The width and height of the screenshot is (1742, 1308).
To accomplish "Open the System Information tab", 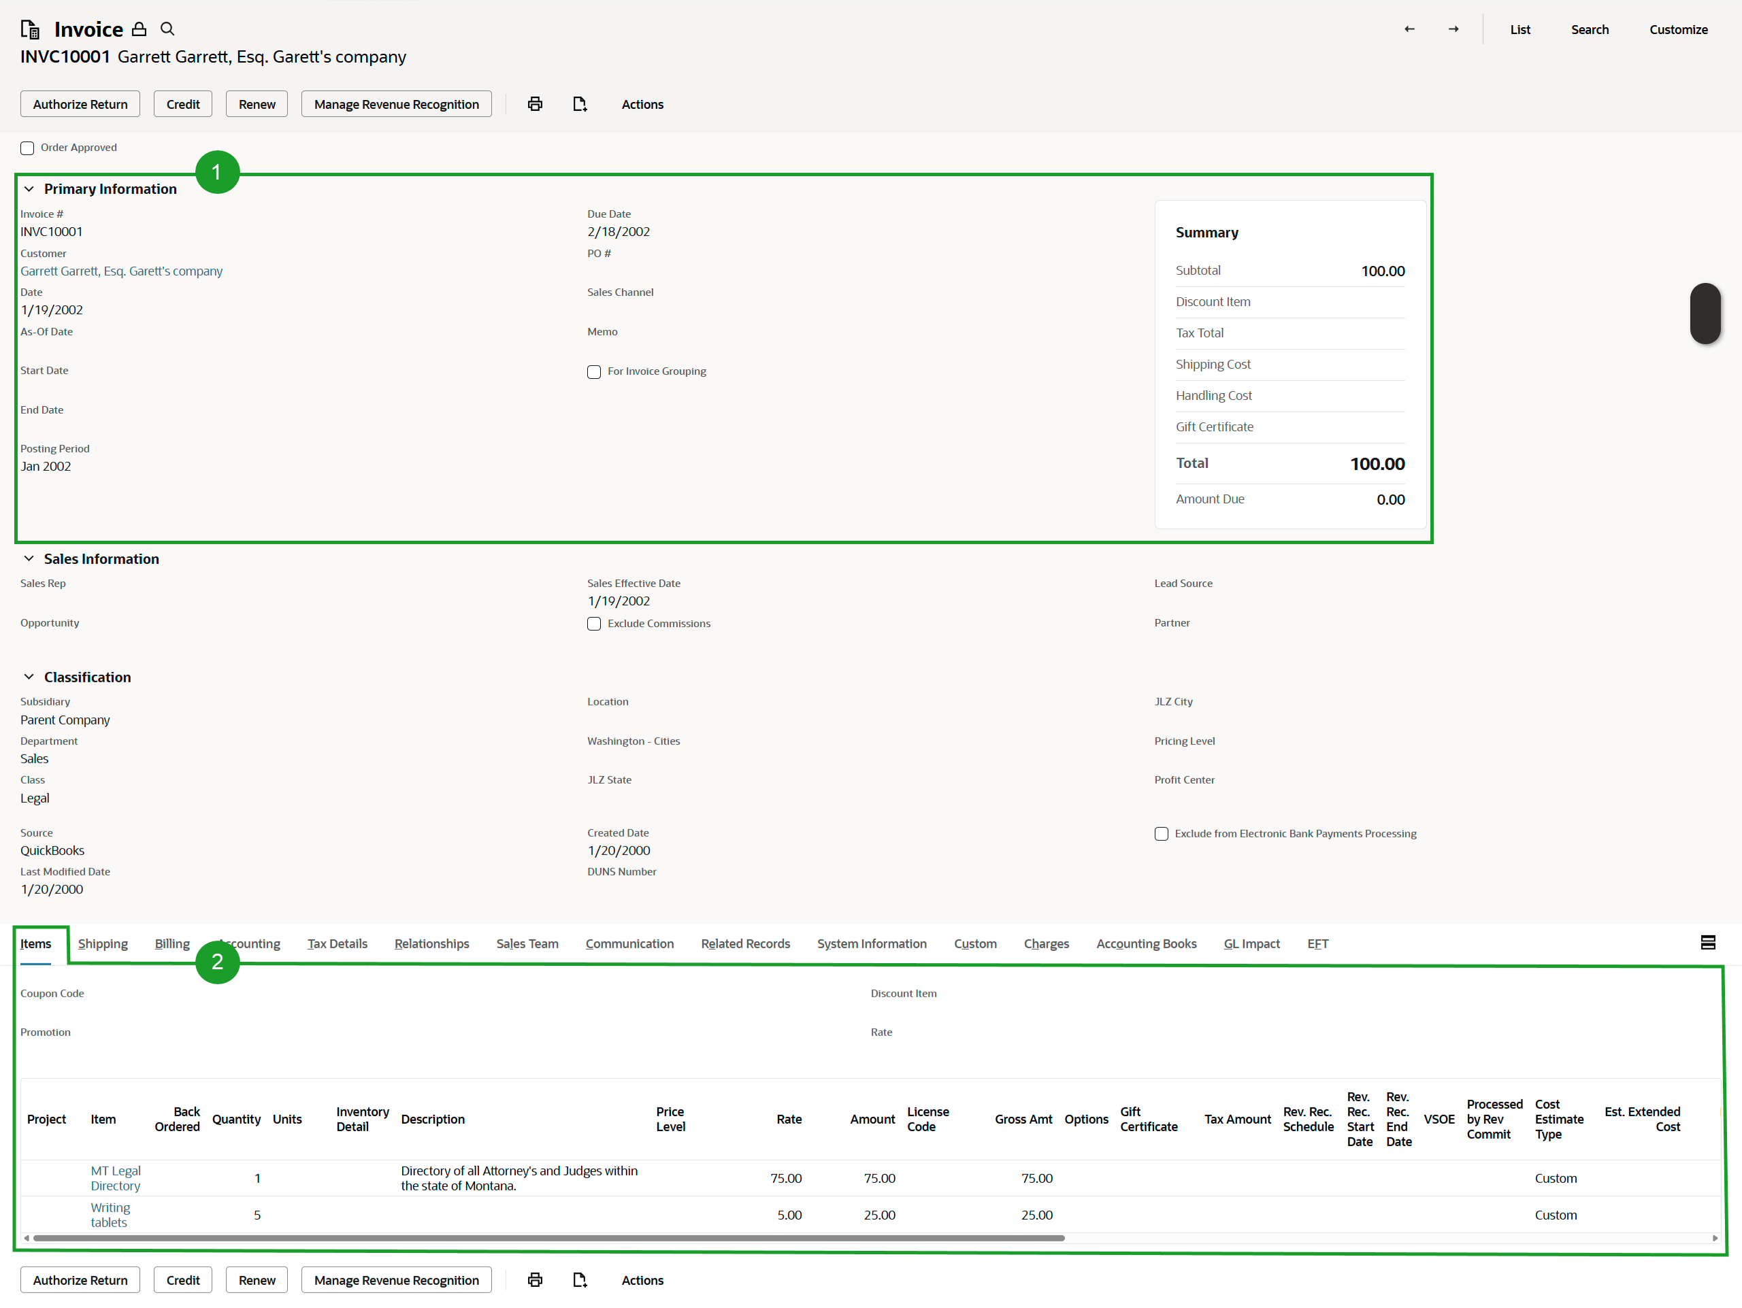I will click(872, 943).
